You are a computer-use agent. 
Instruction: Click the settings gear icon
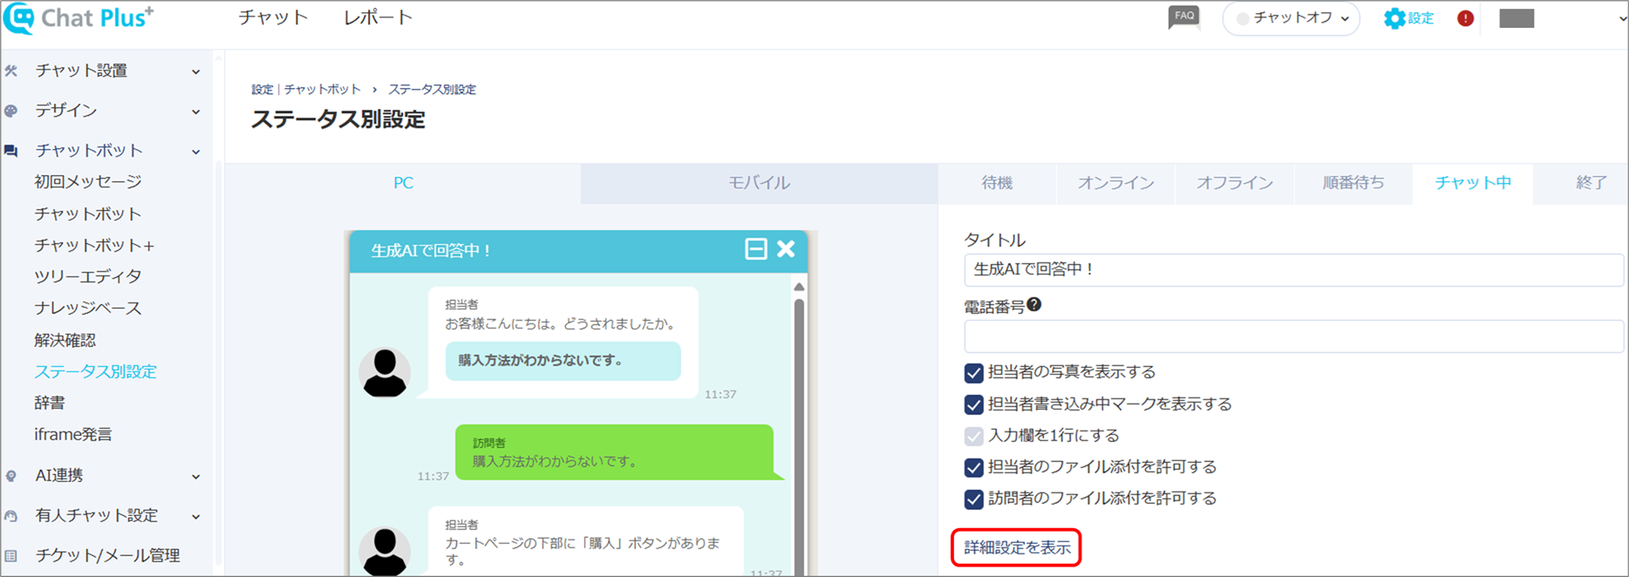1394,18
